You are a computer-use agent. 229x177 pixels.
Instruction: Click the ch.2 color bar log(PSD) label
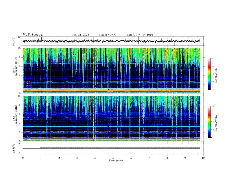click(217, 123)
